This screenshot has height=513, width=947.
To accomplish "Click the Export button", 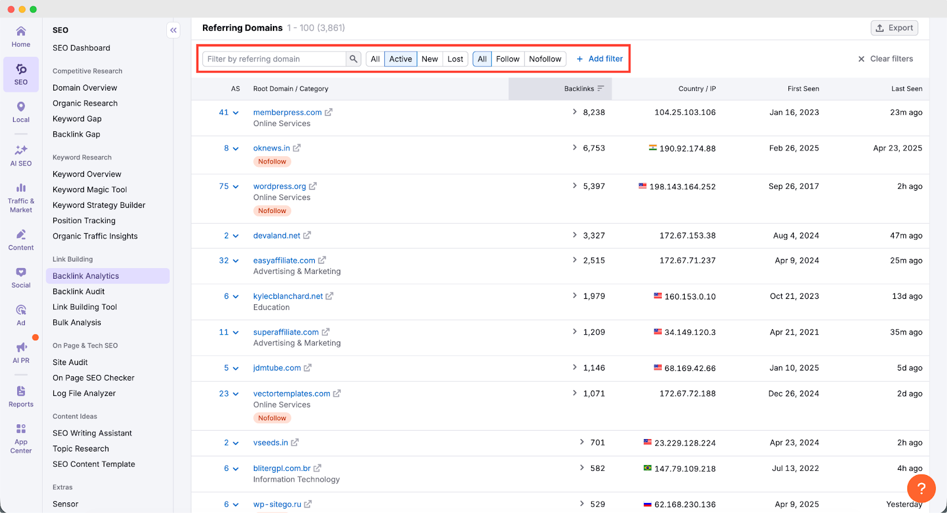I will [894, 28].
